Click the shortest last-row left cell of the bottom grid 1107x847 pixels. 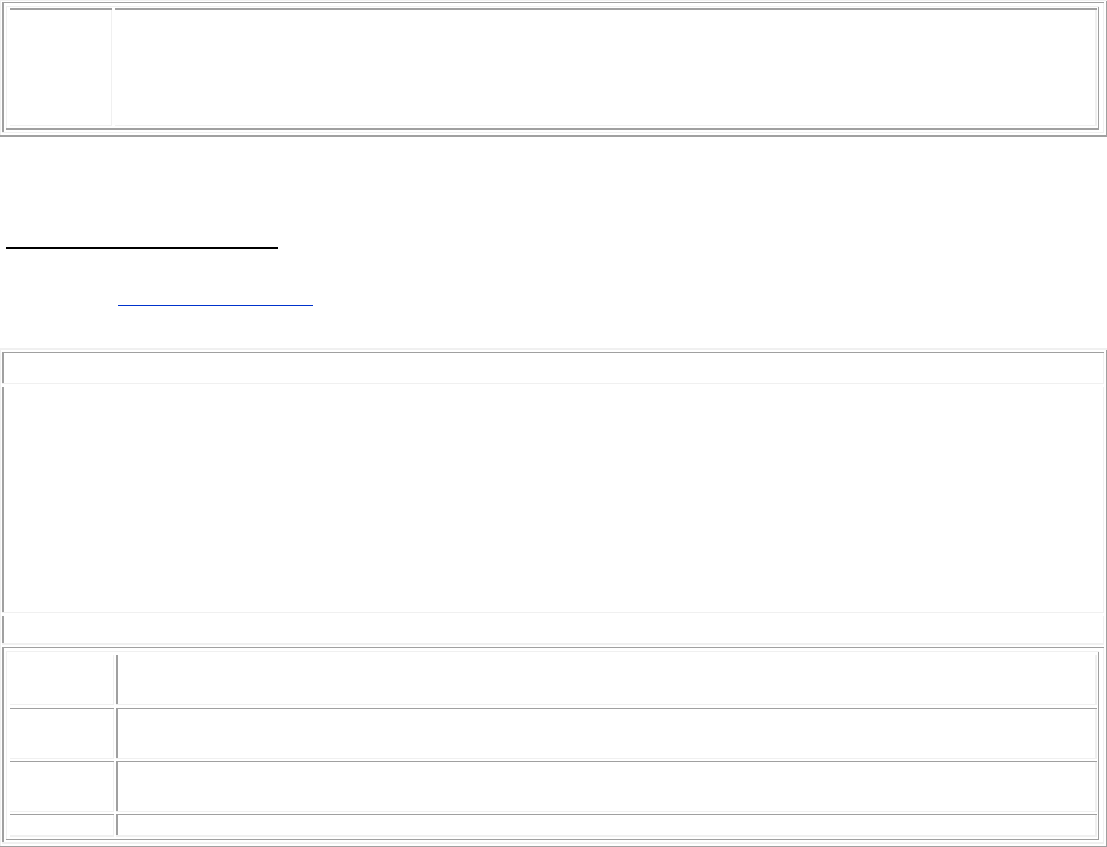(61, 825)
